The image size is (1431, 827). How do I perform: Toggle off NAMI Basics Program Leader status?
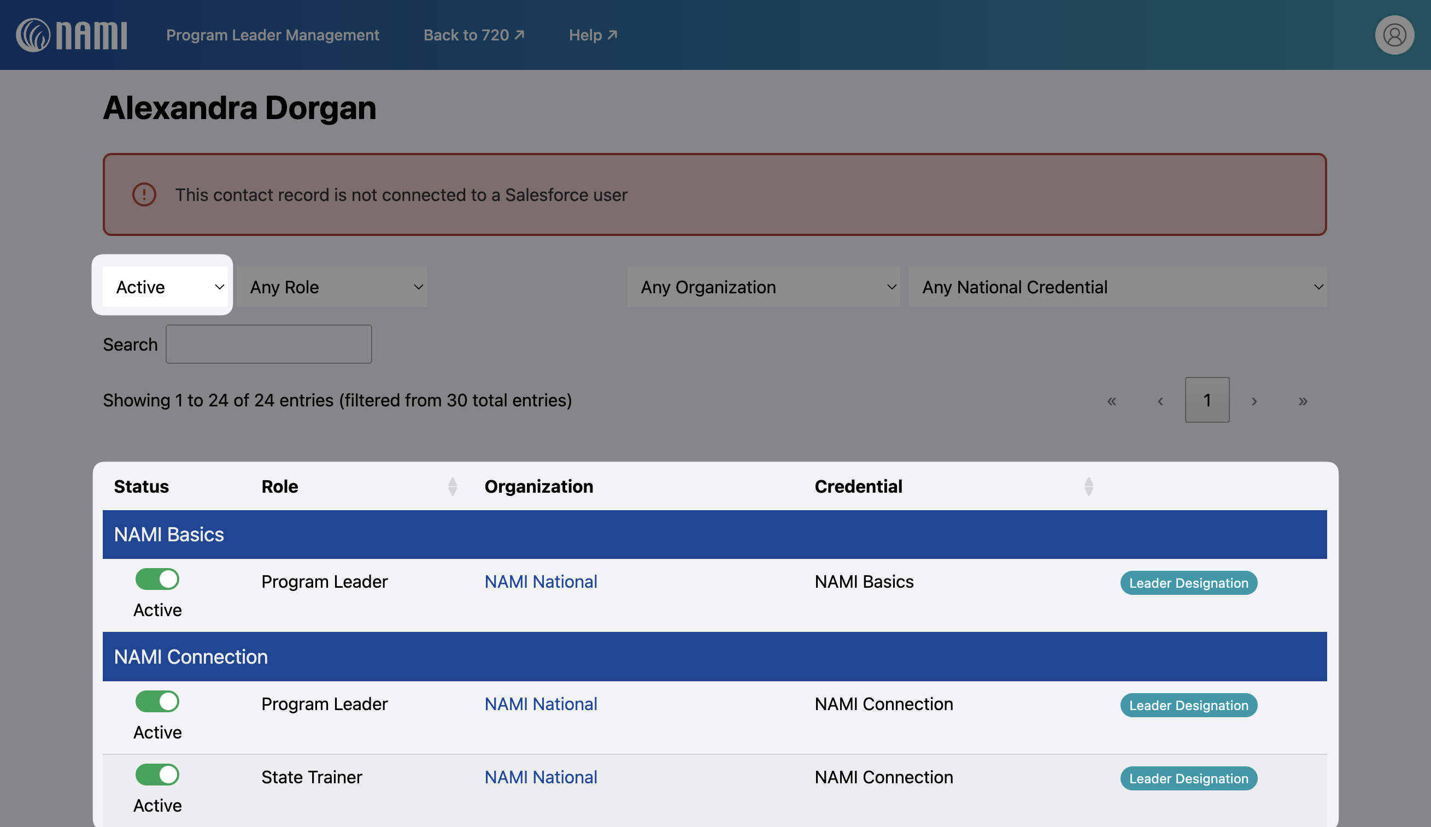(157, 580)
